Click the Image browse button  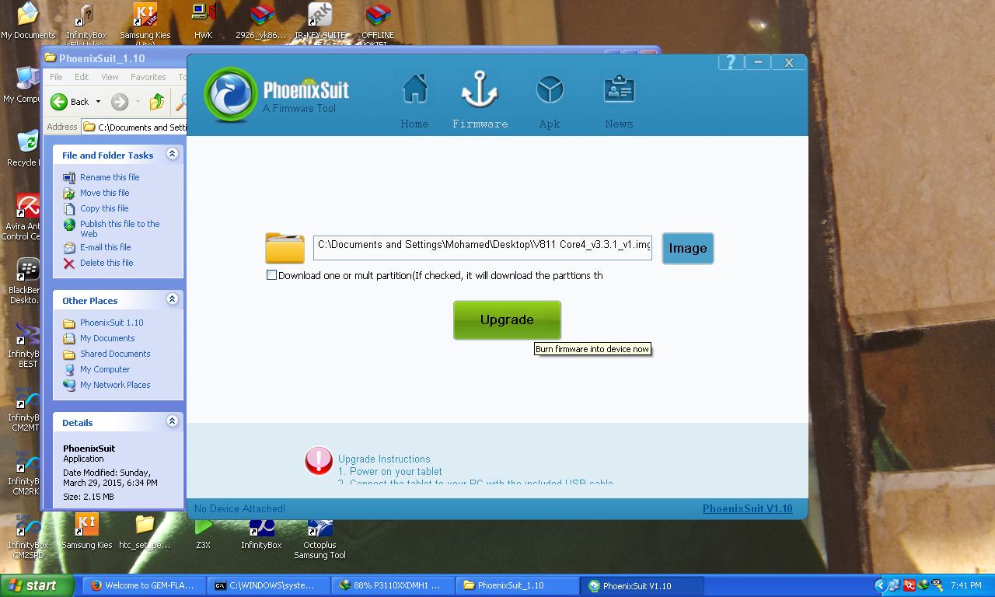click(688, 248)
